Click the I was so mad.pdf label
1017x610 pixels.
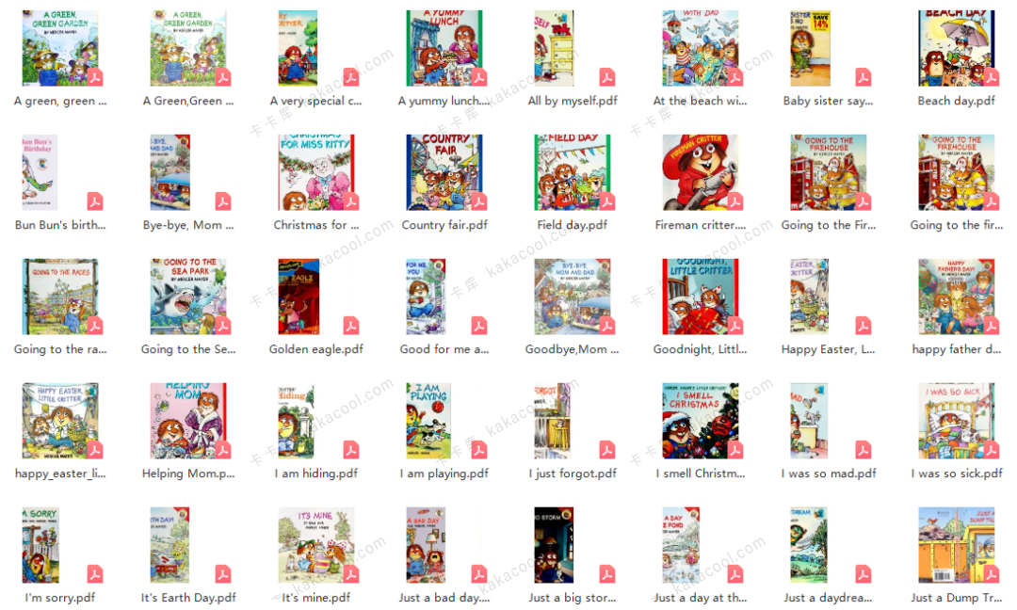pyautogui.click(x=829, y=474)
